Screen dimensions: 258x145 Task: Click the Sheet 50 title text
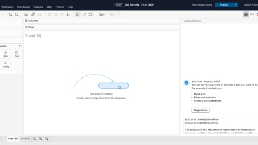[x=33, y=36]
